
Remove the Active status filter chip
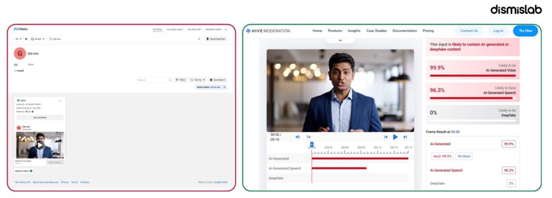tap(224, 87)
